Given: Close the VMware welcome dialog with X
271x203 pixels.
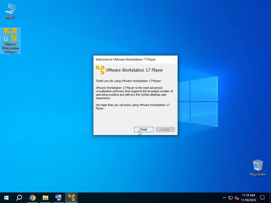Looking at the screenshot, I should (174, 59).
